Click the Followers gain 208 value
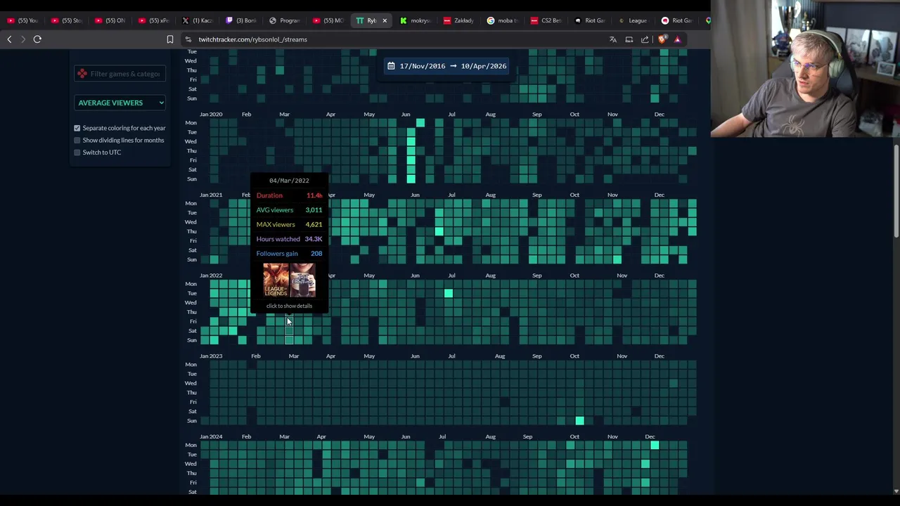Viewport: 900px width, 506px height. 316,254
